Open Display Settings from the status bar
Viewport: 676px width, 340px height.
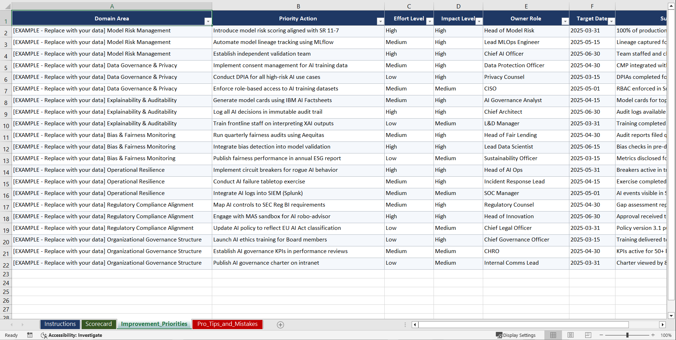pyautogui.click(x=516, y=335)
